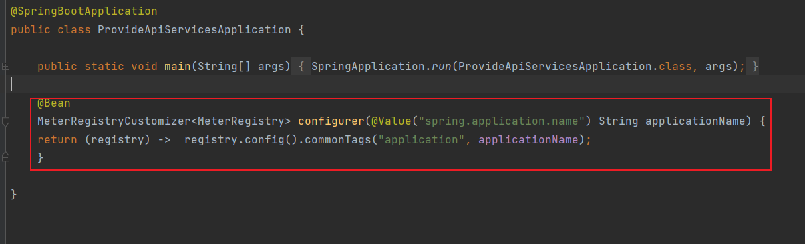
Task: Click the configurer method name
Action: [331, 122]
